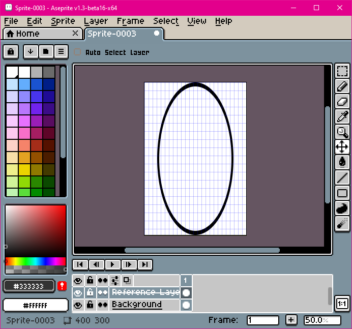This screenshot has height=329, width=352.
Task: Select the Contour tool
Action: pos(342,208)
